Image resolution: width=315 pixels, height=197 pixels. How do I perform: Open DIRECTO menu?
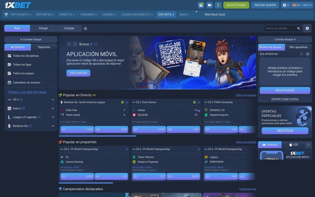point(67,14)
